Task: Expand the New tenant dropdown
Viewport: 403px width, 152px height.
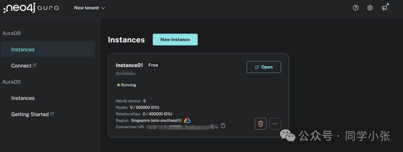Action: [x=90, y=8]
